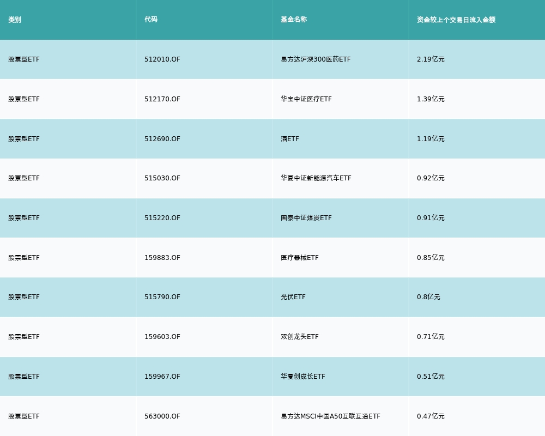The image size is (545, 436).
Task: Click the 基金名称 column header
Action: tap(294, 20)
